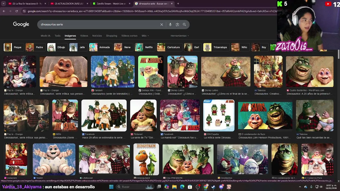Filter by the 'Animada' chip
This screenshot has height=191, width=340.
click(x=100, y=47)
